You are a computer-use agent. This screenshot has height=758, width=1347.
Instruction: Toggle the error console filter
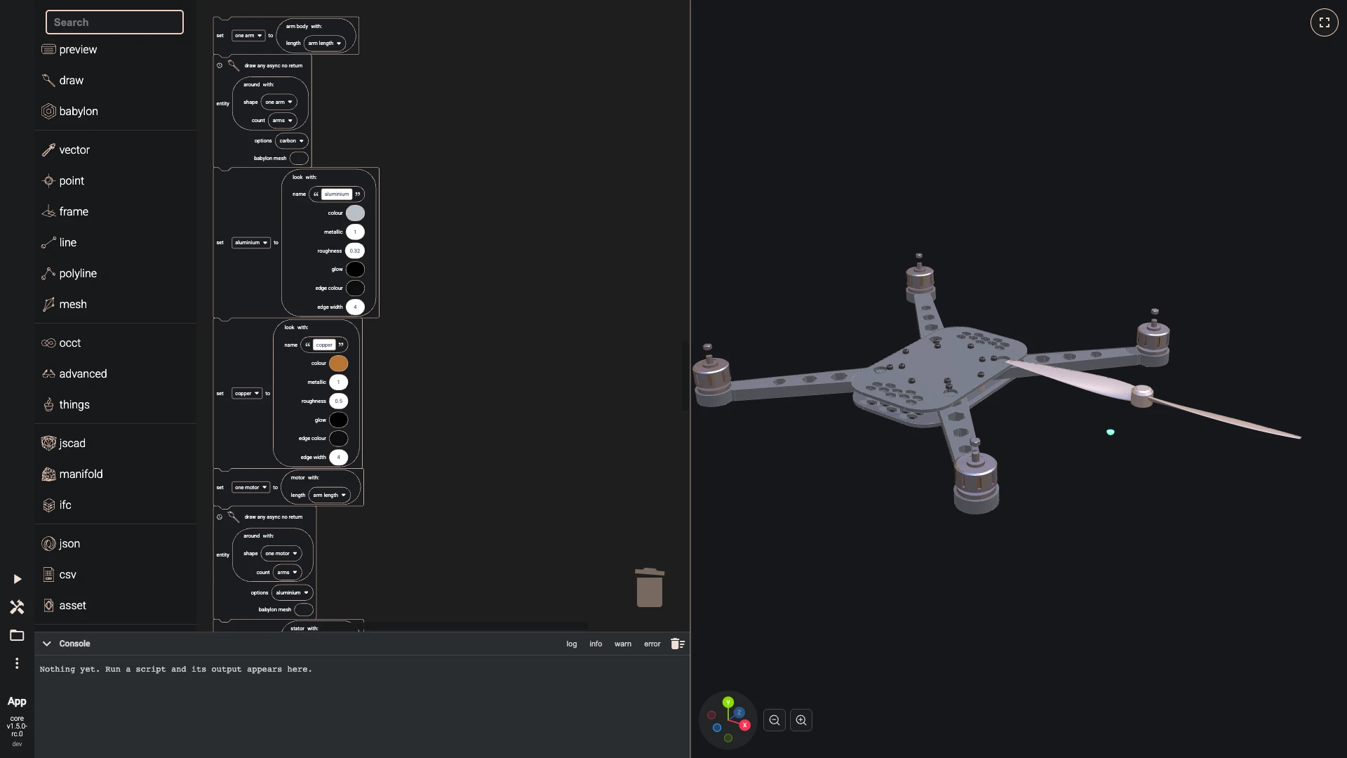coord(652,644)
